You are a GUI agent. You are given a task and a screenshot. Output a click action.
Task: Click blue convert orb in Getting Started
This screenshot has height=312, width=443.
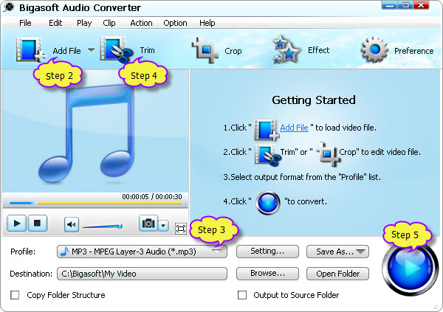click(x=267, y=202)
